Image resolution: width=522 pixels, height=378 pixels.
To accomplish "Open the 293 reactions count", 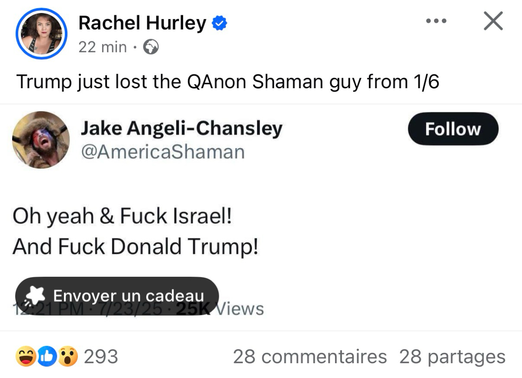I will pos(100,357).
